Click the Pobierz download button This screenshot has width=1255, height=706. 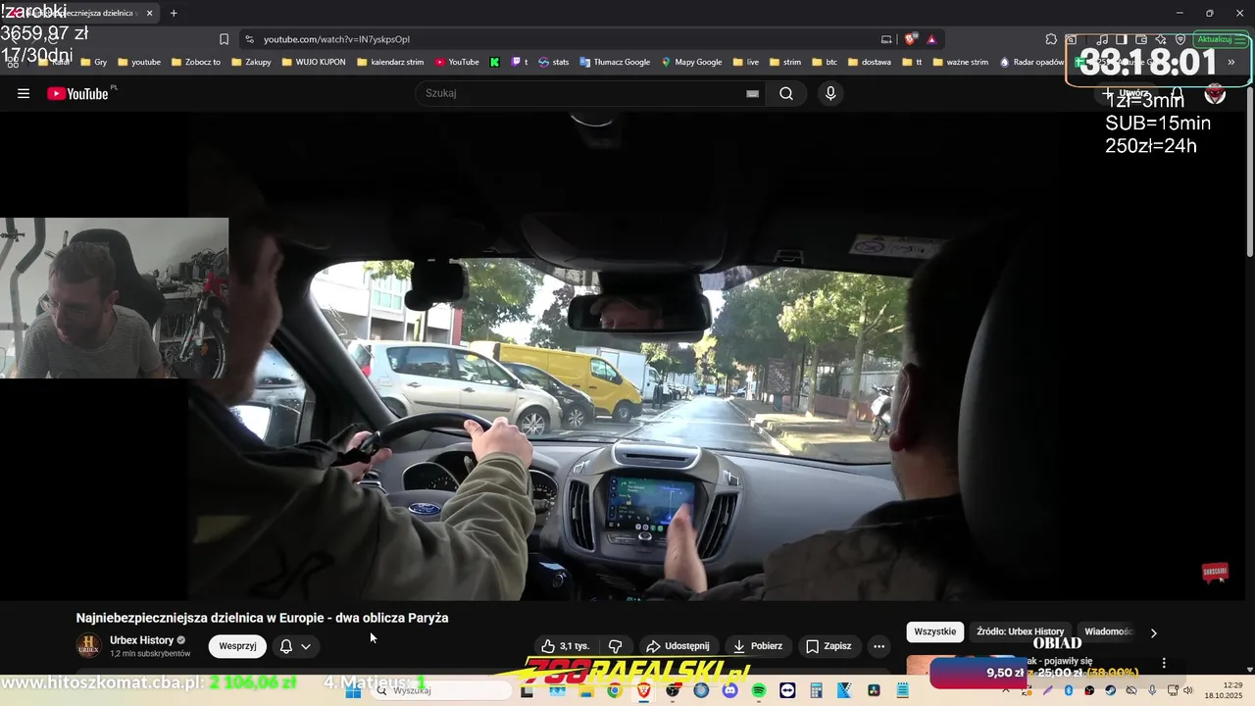[x=757, y=646]
